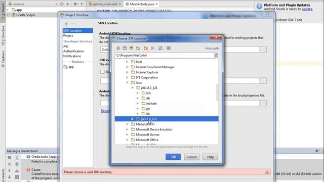Remove module with minus icon
Screen dimensions: 324x182
coord(72,24)
